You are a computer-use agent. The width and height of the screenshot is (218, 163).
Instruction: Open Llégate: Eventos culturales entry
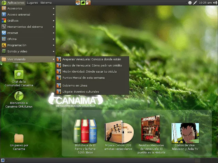92,92
